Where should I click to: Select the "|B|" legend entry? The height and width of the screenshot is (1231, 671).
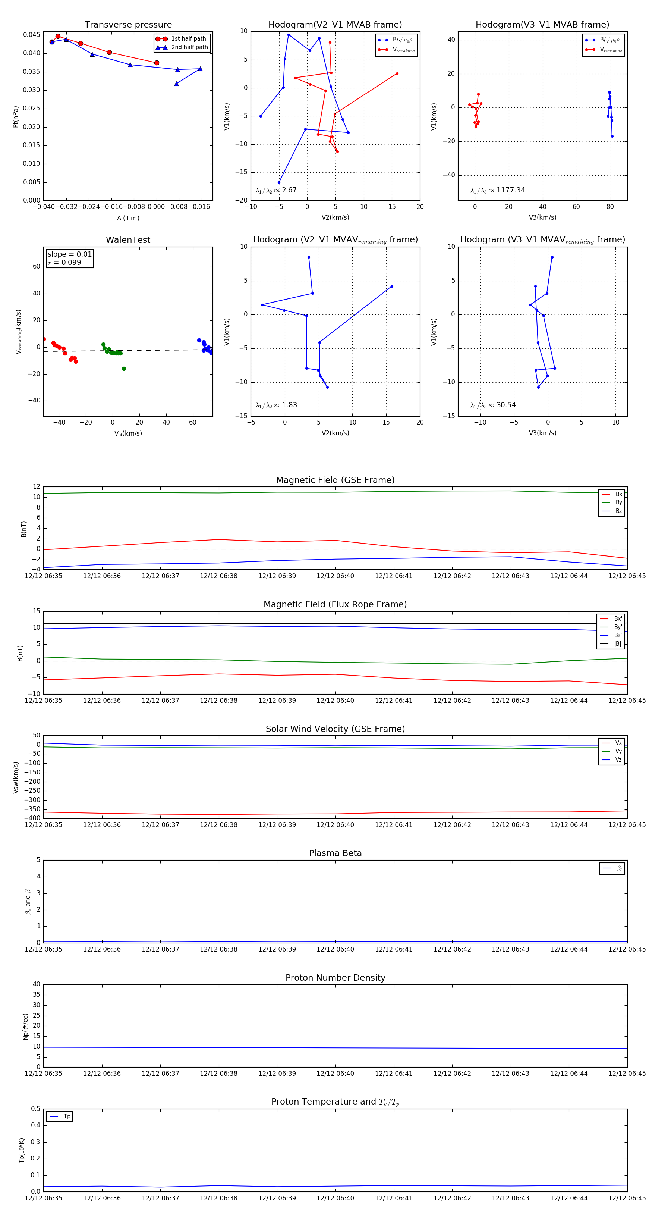611,644
